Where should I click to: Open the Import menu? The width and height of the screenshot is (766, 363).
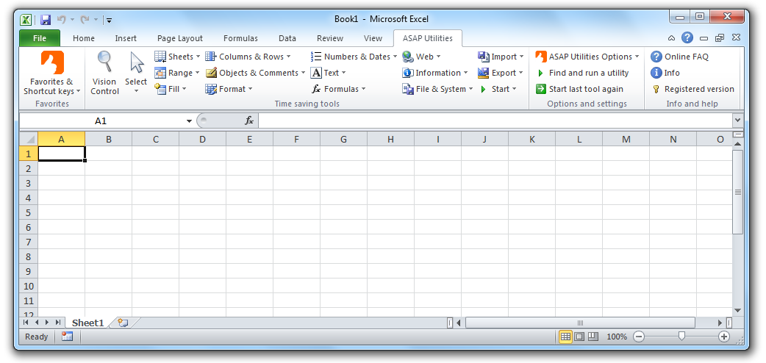click(x=501, y=57)
